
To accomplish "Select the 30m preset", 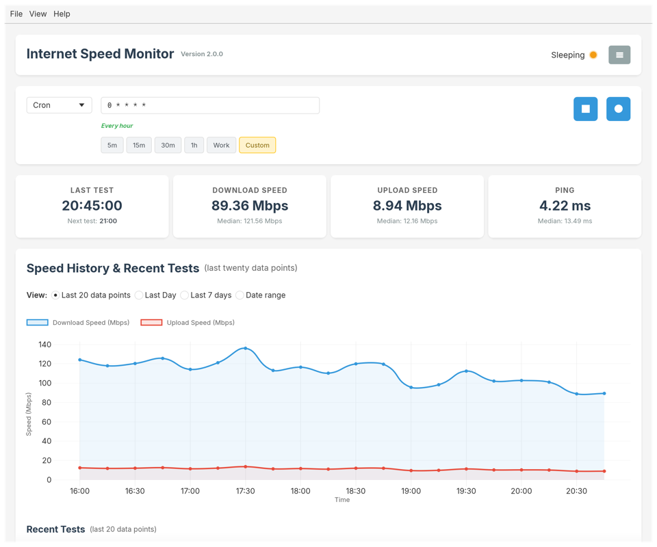I will click(x=168, y=145).
